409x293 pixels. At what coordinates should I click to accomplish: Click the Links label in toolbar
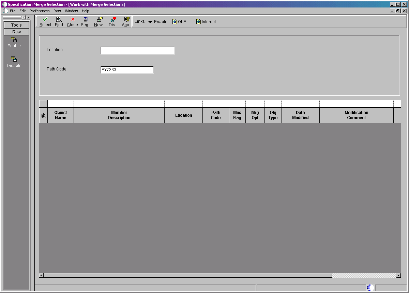pyautogui.click(x=140, y=21)
